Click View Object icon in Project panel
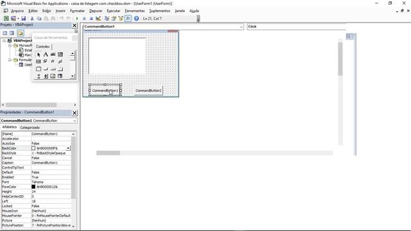The height and width of the screenshot is (231, 411). point(12,33)
